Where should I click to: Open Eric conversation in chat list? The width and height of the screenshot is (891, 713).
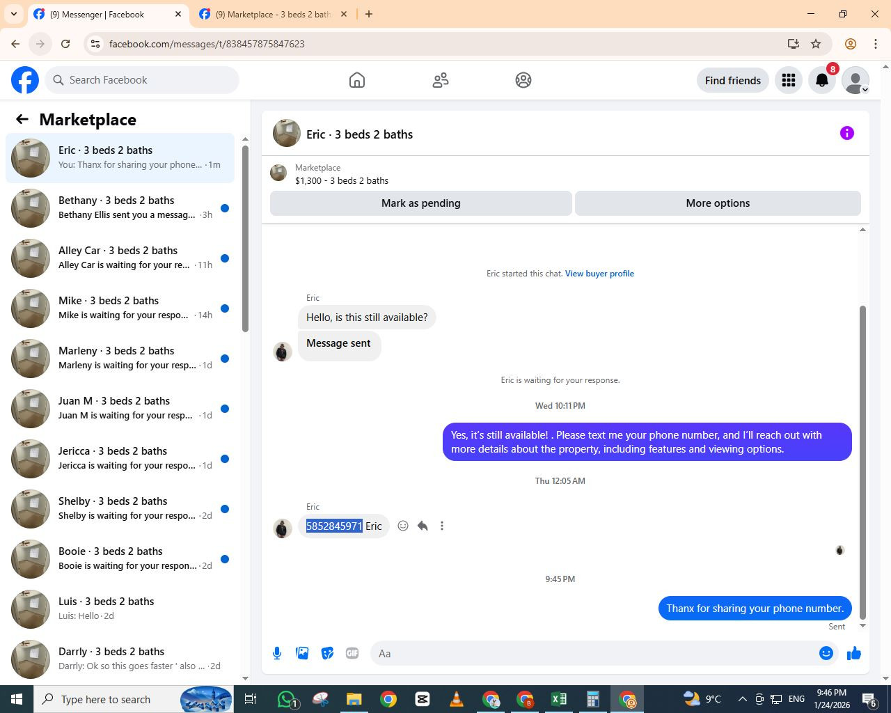pyautogui.click(x=120, y=158)
